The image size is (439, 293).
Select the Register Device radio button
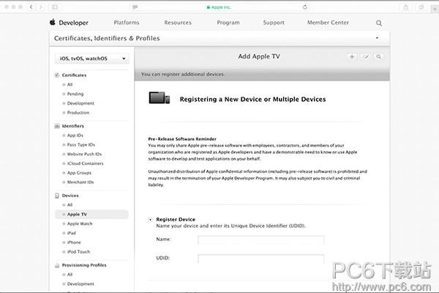(151, 220)
